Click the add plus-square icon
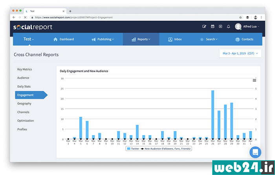This screenshot has width=275, height=175. [220, 26]
